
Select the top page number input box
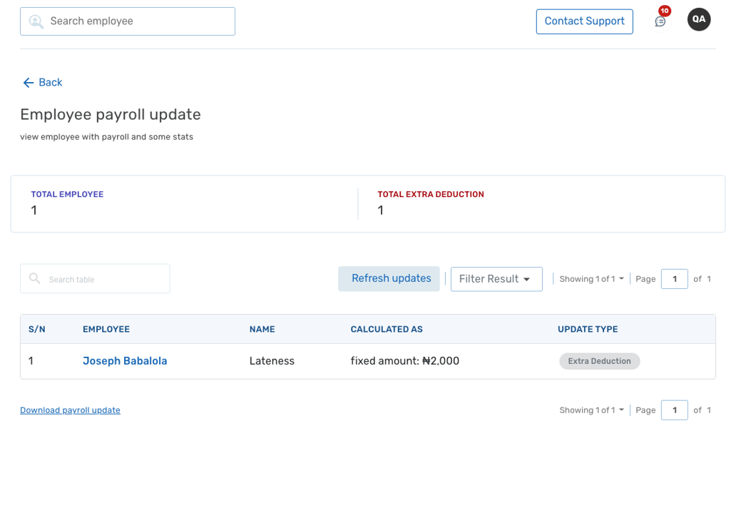(674, 279)
